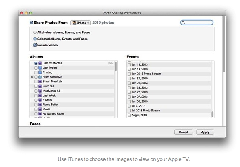Click the Printing album icon
240x167 pixels.
pyautogui.click(x=40, y=72)
